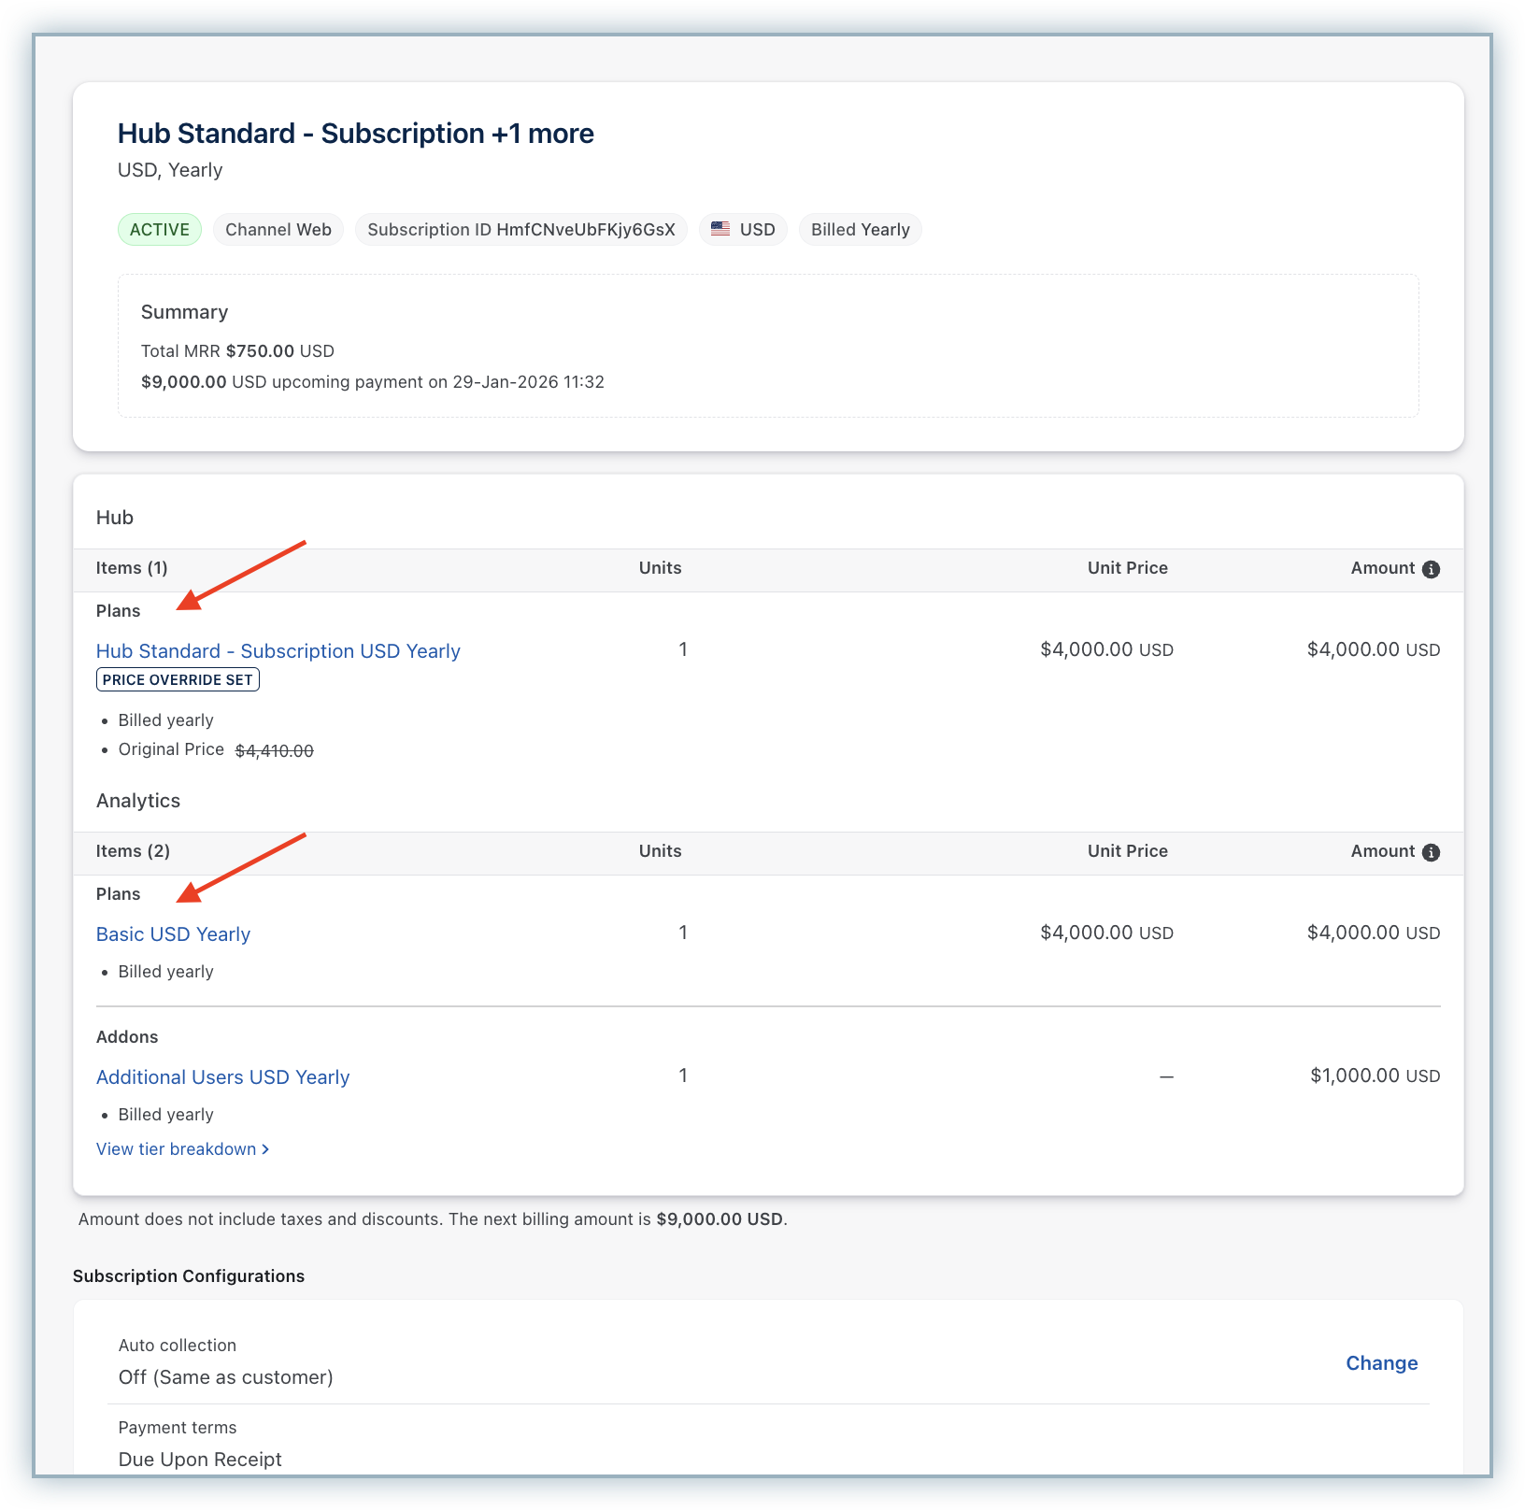Click the info icon beside Analytics Amount header
The image size is (1525, 1510).
tap(1431, 852)
